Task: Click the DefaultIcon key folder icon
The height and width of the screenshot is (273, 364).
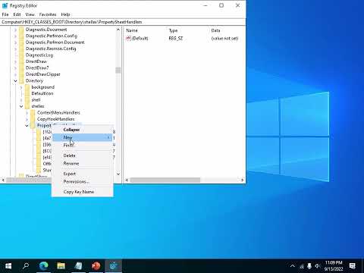Action: click(x=27, y=93)
